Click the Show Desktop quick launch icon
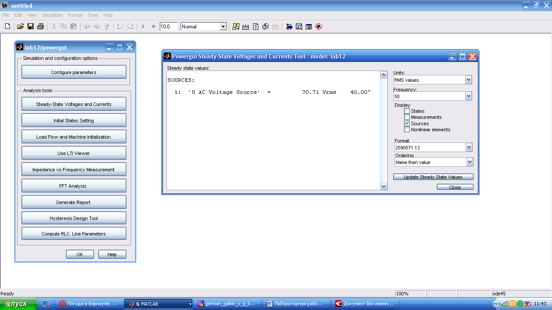552x310 pixels. 47,304
